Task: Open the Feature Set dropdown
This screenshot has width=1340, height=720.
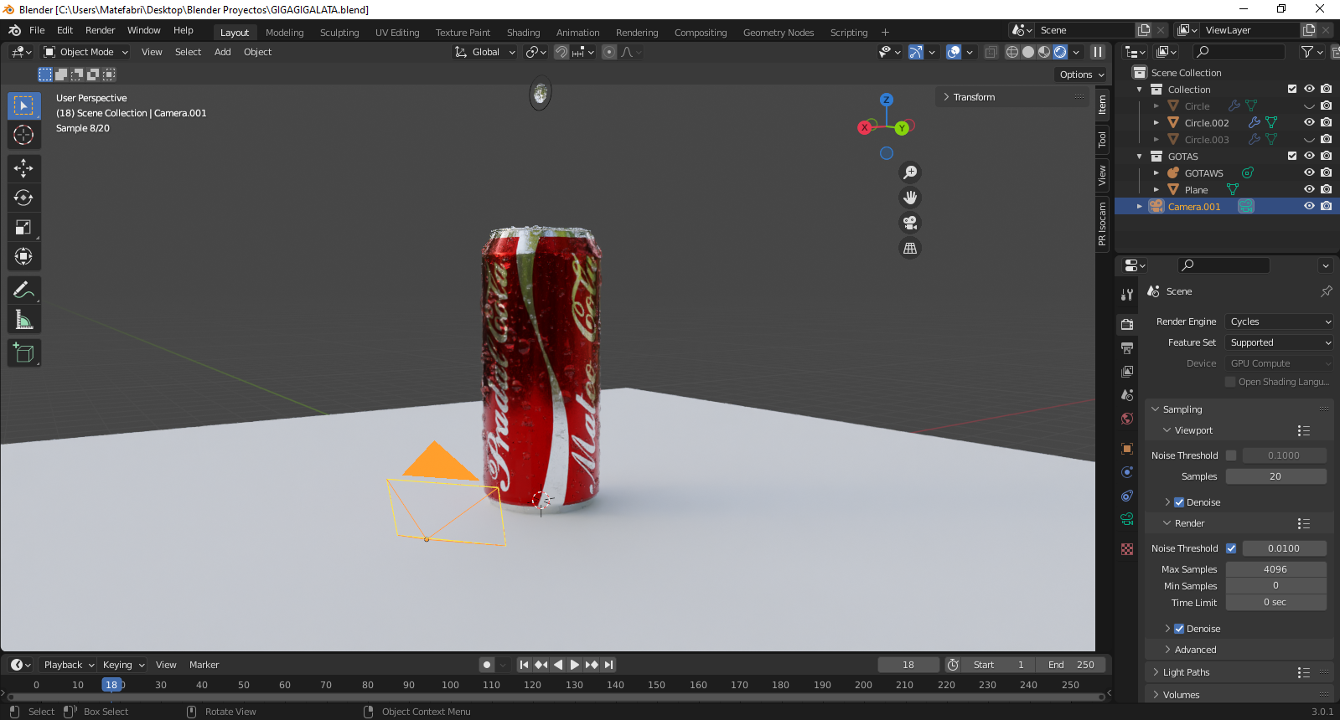Action: coord(1279,342)
